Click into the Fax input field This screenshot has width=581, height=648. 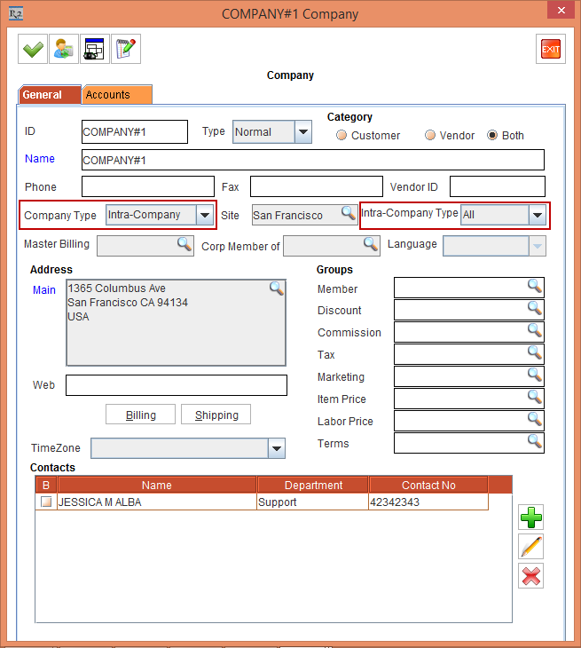(x=317, y=186)
